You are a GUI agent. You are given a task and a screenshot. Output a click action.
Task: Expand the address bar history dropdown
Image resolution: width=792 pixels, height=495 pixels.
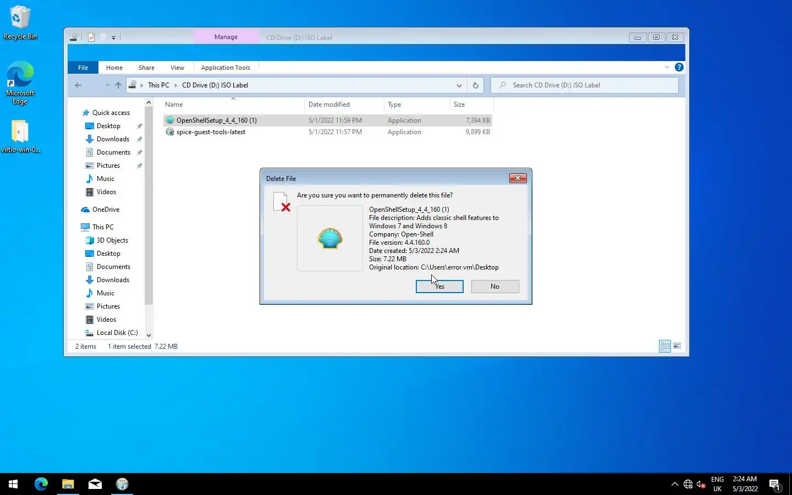click(459, 85)
